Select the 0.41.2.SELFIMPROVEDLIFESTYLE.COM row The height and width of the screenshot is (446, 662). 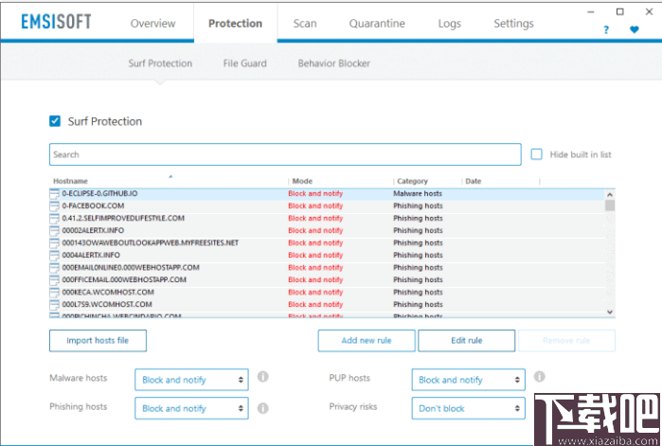tap(327, 218)
